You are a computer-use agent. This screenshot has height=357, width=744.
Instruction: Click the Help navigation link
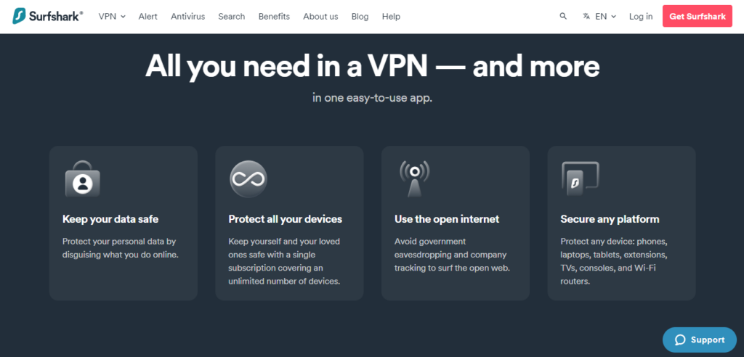pos(391,16)
